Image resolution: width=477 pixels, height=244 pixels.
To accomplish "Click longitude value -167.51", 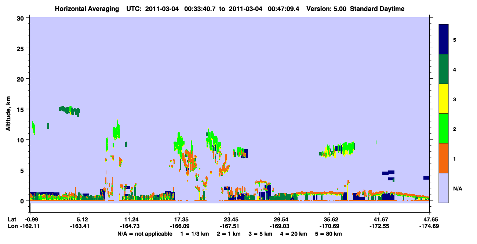I will (229, 226).
